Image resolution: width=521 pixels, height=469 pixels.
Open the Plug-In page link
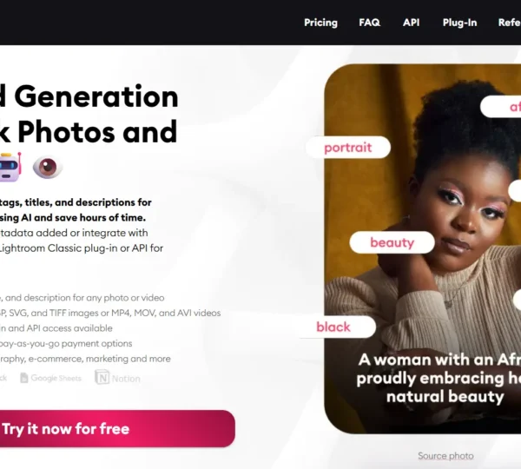click(459, 23)
